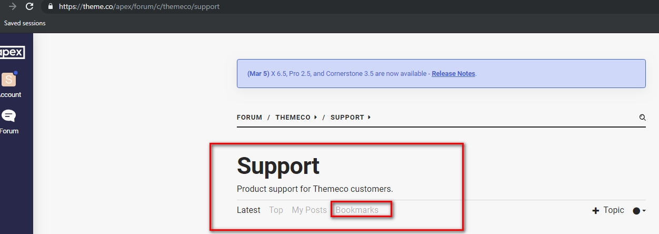Expand the THEMECO breadcrumb arrow

(x=315, y=118)
